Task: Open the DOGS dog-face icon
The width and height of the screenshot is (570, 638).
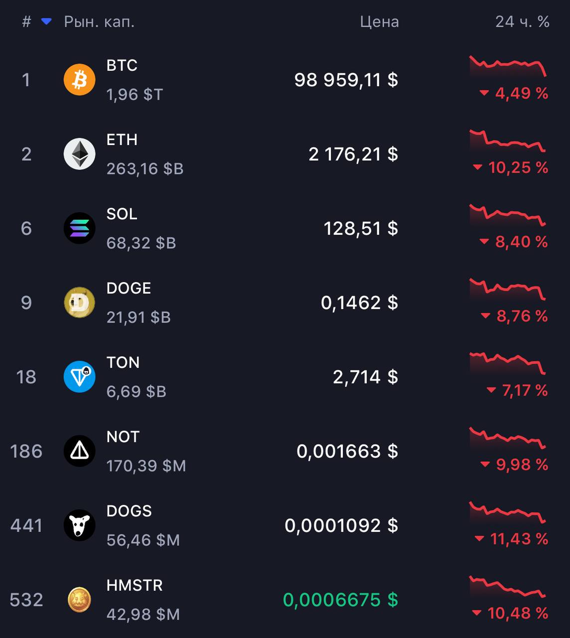Action: [79, 525]
